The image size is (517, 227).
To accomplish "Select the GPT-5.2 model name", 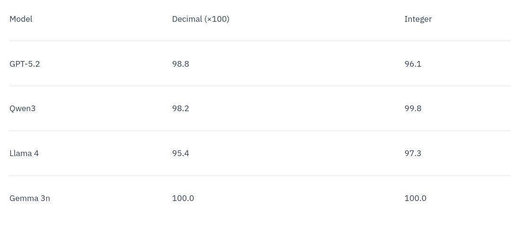I will coord(25,64).
